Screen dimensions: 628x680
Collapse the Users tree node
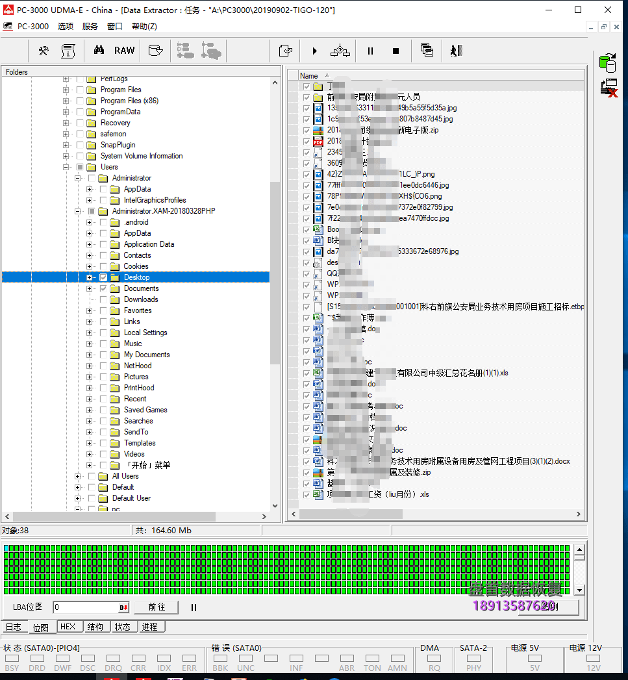coord(66,167)
